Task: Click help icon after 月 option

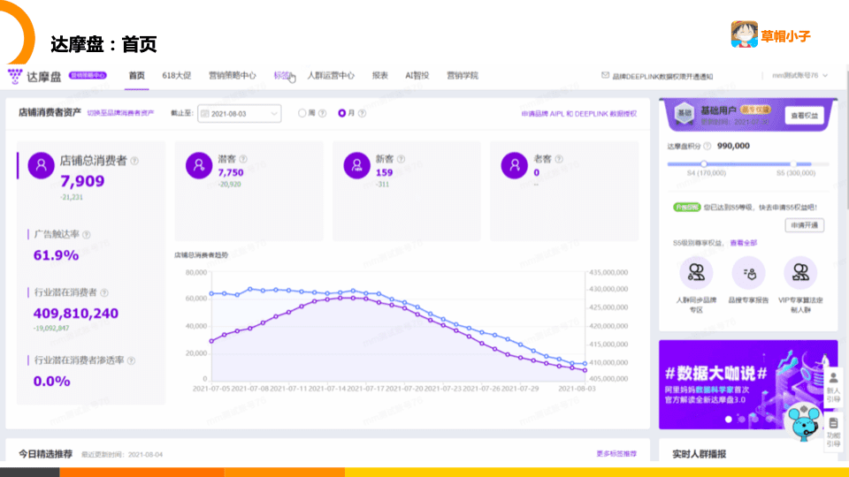Action: click(362, 113)
